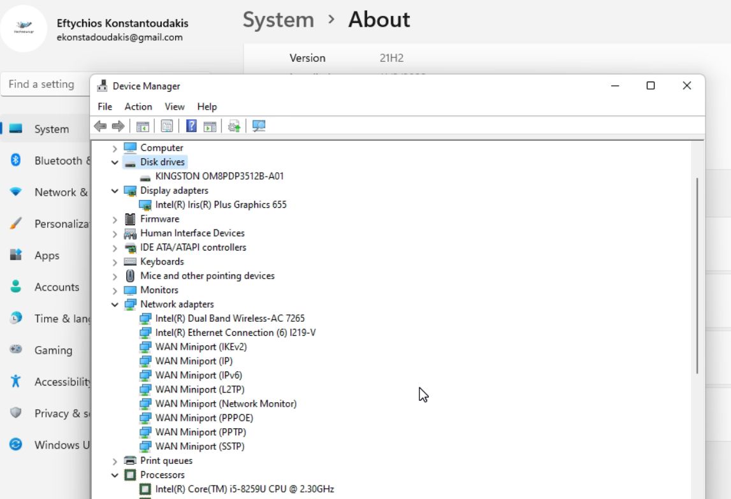Viewport: 731px width, 499px height.
Task: Select KINGSTON OM8PDP3512B-A01 disk drive
Action: coord(219,177)
